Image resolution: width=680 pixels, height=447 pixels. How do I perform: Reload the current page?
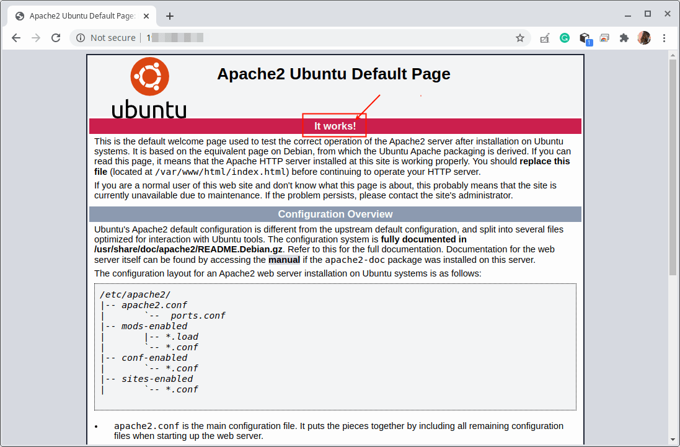(56, 38)
